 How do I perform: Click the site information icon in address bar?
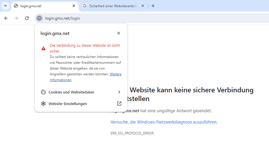point(39,18)
